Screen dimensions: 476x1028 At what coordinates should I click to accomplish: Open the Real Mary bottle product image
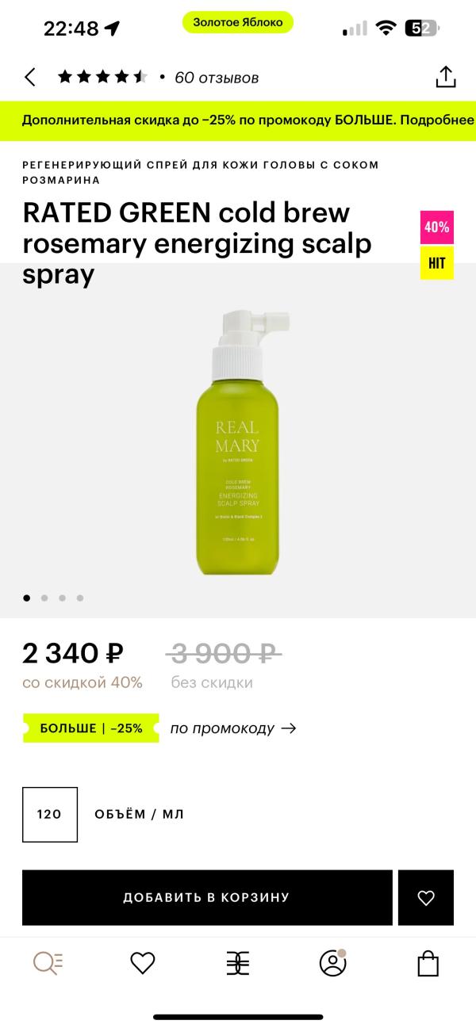[x=237, y=441]
